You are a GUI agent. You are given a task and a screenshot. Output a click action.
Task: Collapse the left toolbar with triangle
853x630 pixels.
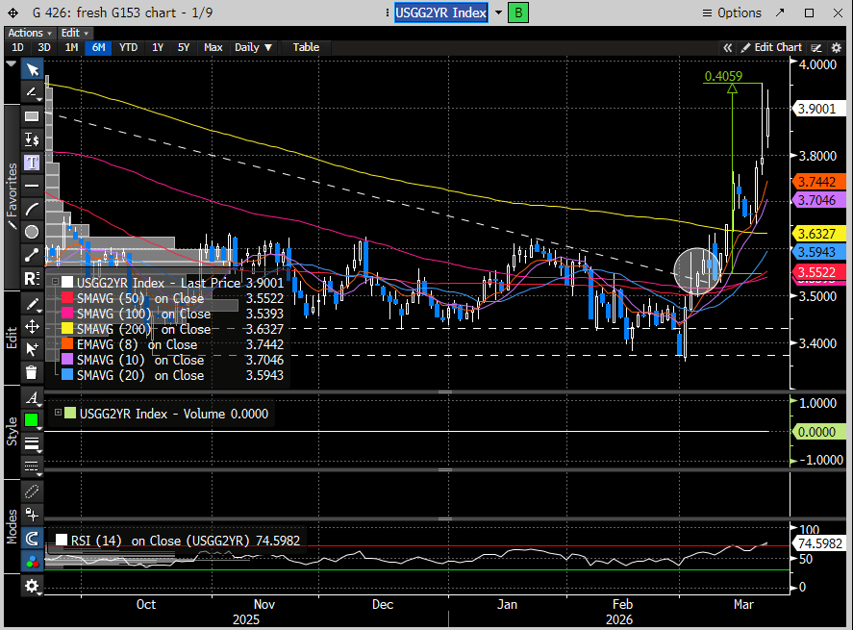(11, 63)
